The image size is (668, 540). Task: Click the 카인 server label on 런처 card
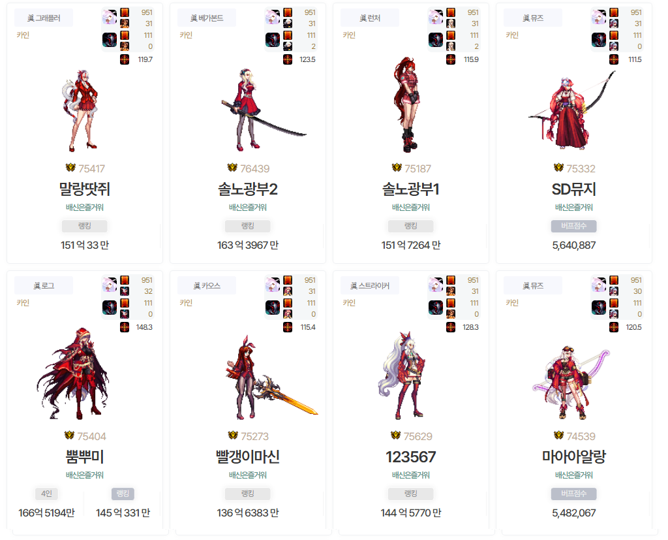349,35
